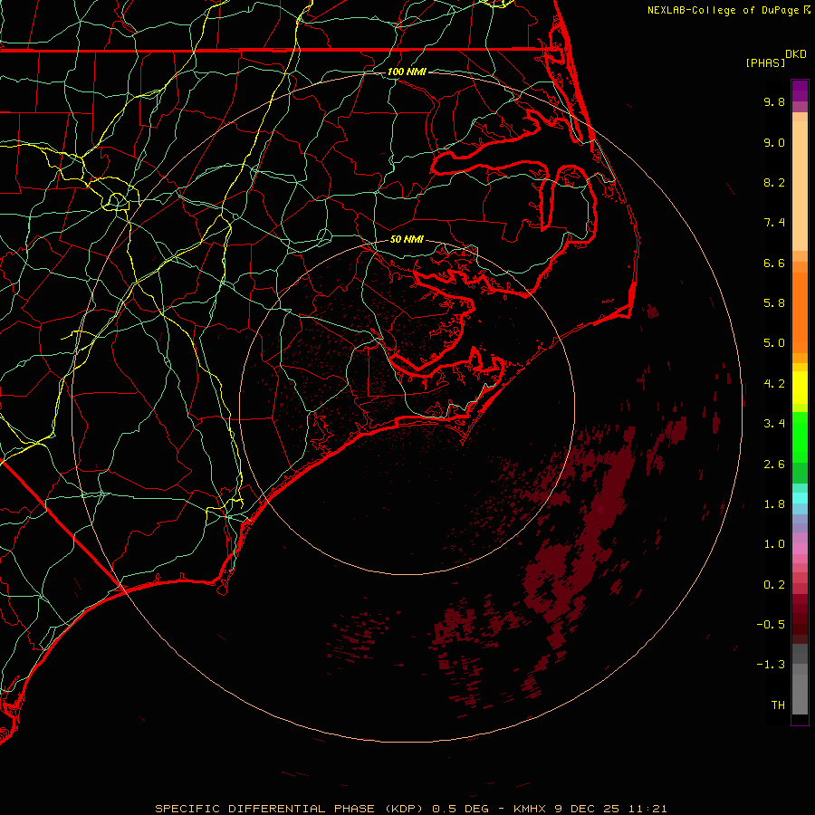Viewport: 815px width, 815px height.
Task: Pick the cyan color bar segment
Action: (x=800, y=498)
